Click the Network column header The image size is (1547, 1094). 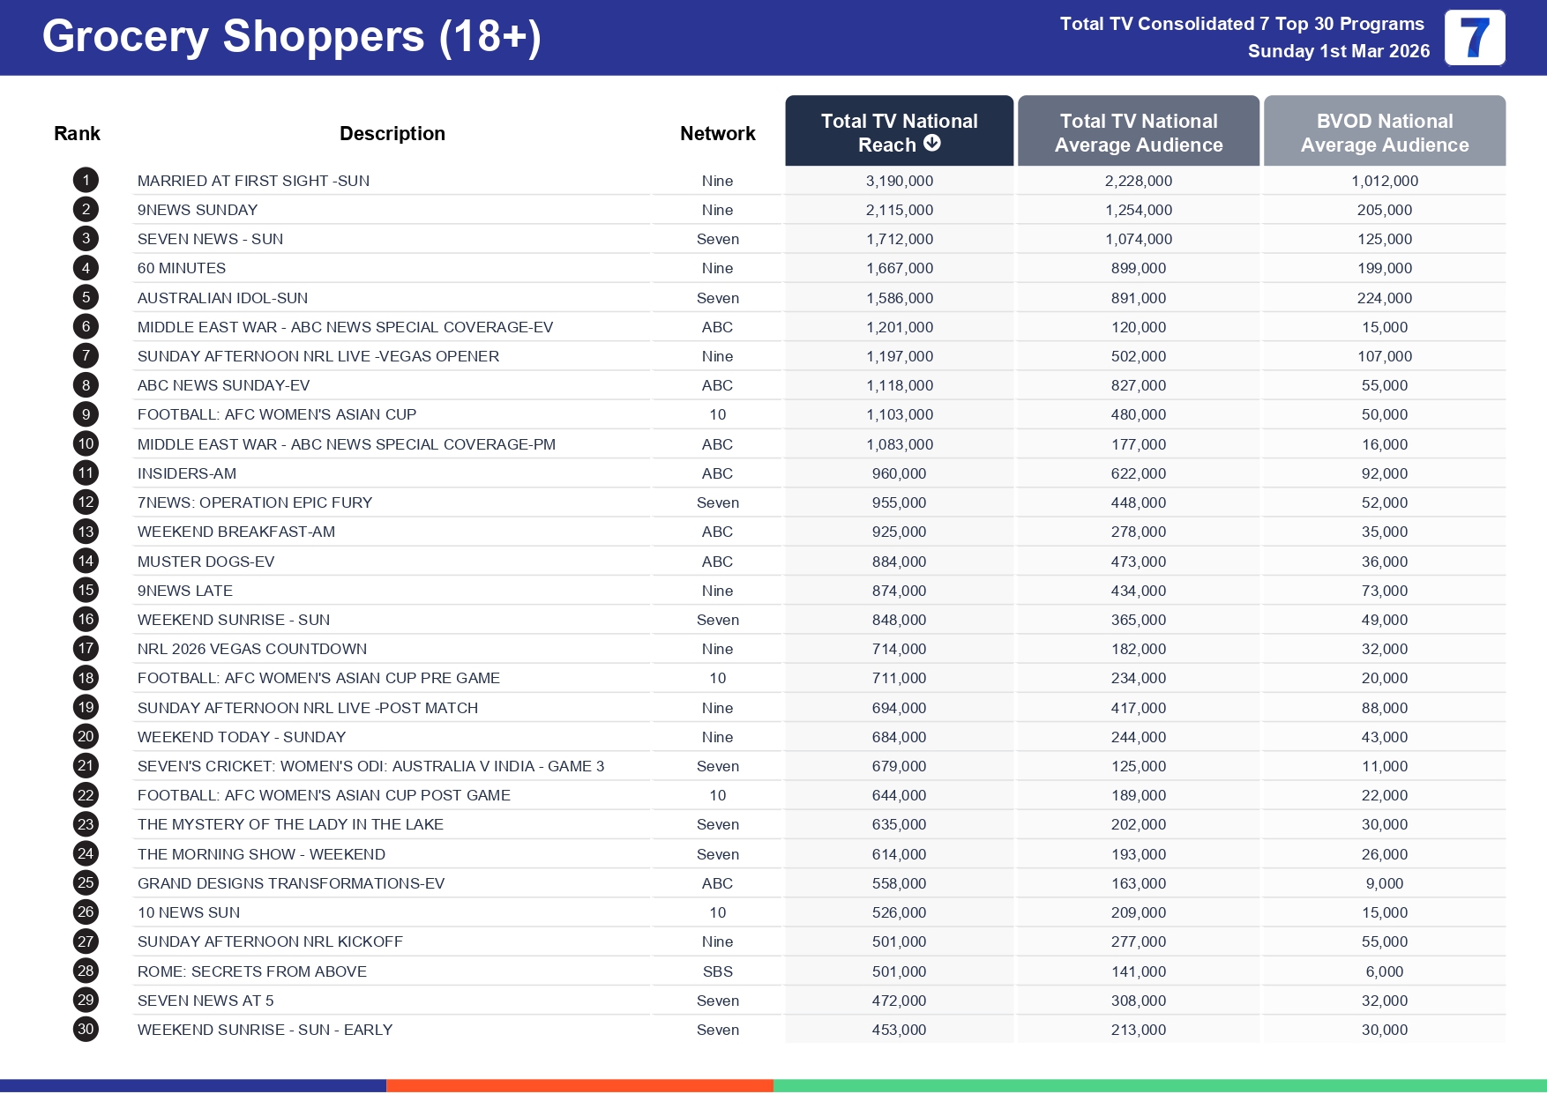[x=717, y=133]
